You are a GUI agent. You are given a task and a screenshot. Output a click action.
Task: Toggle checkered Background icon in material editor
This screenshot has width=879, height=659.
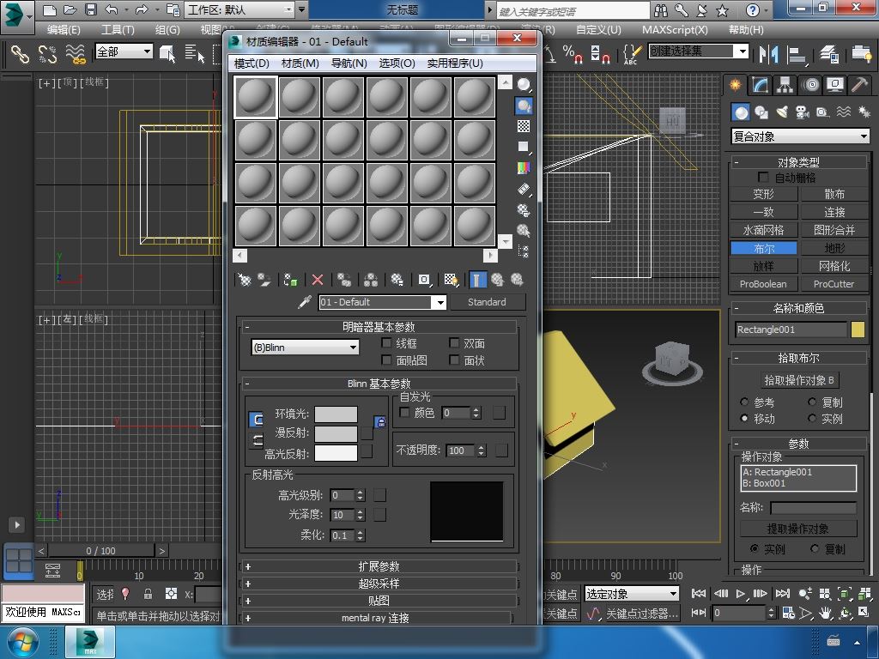click(524, 127)
